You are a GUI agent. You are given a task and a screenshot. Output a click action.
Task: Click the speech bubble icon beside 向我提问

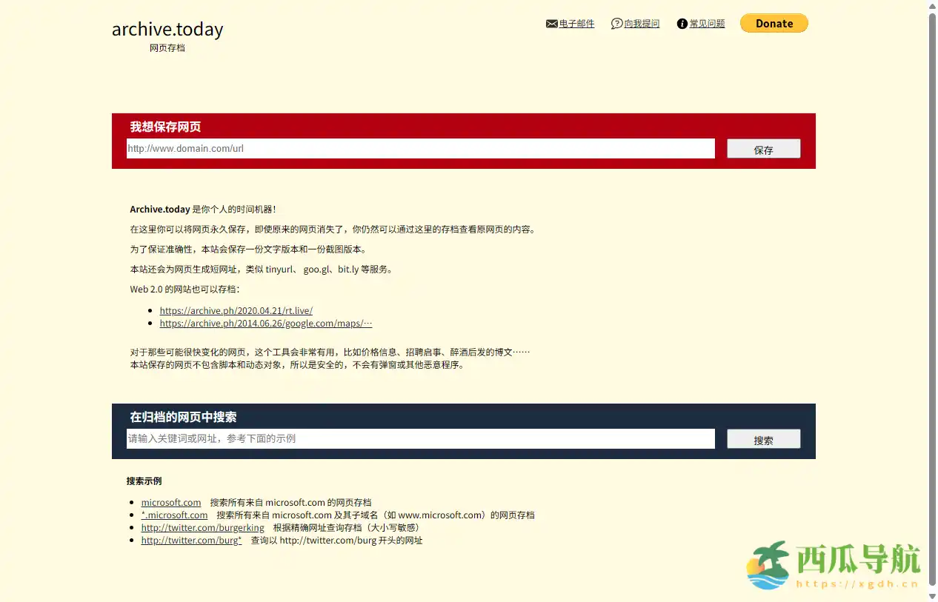(616, 23)
